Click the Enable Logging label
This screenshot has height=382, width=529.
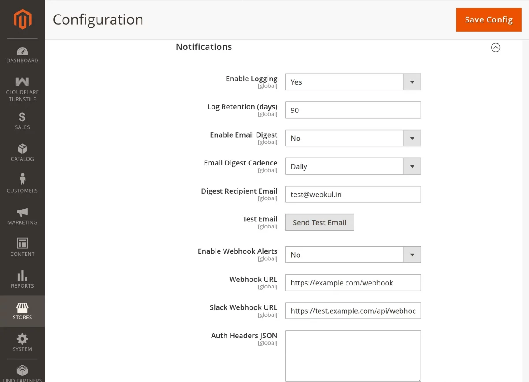251,79
